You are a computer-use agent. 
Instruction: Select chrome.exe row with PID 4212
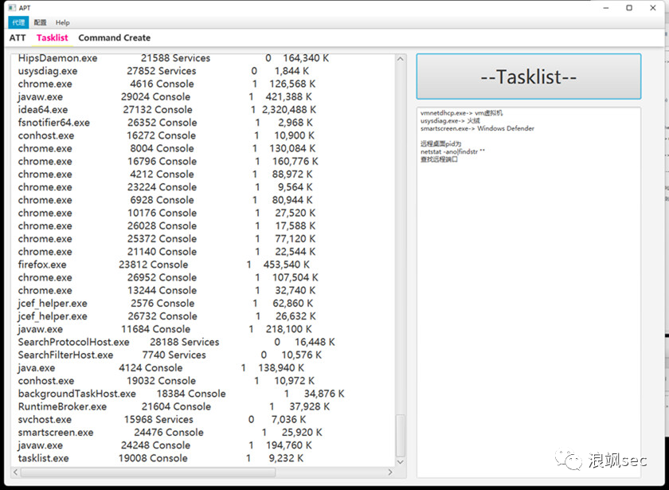click(x=165, y=174)
